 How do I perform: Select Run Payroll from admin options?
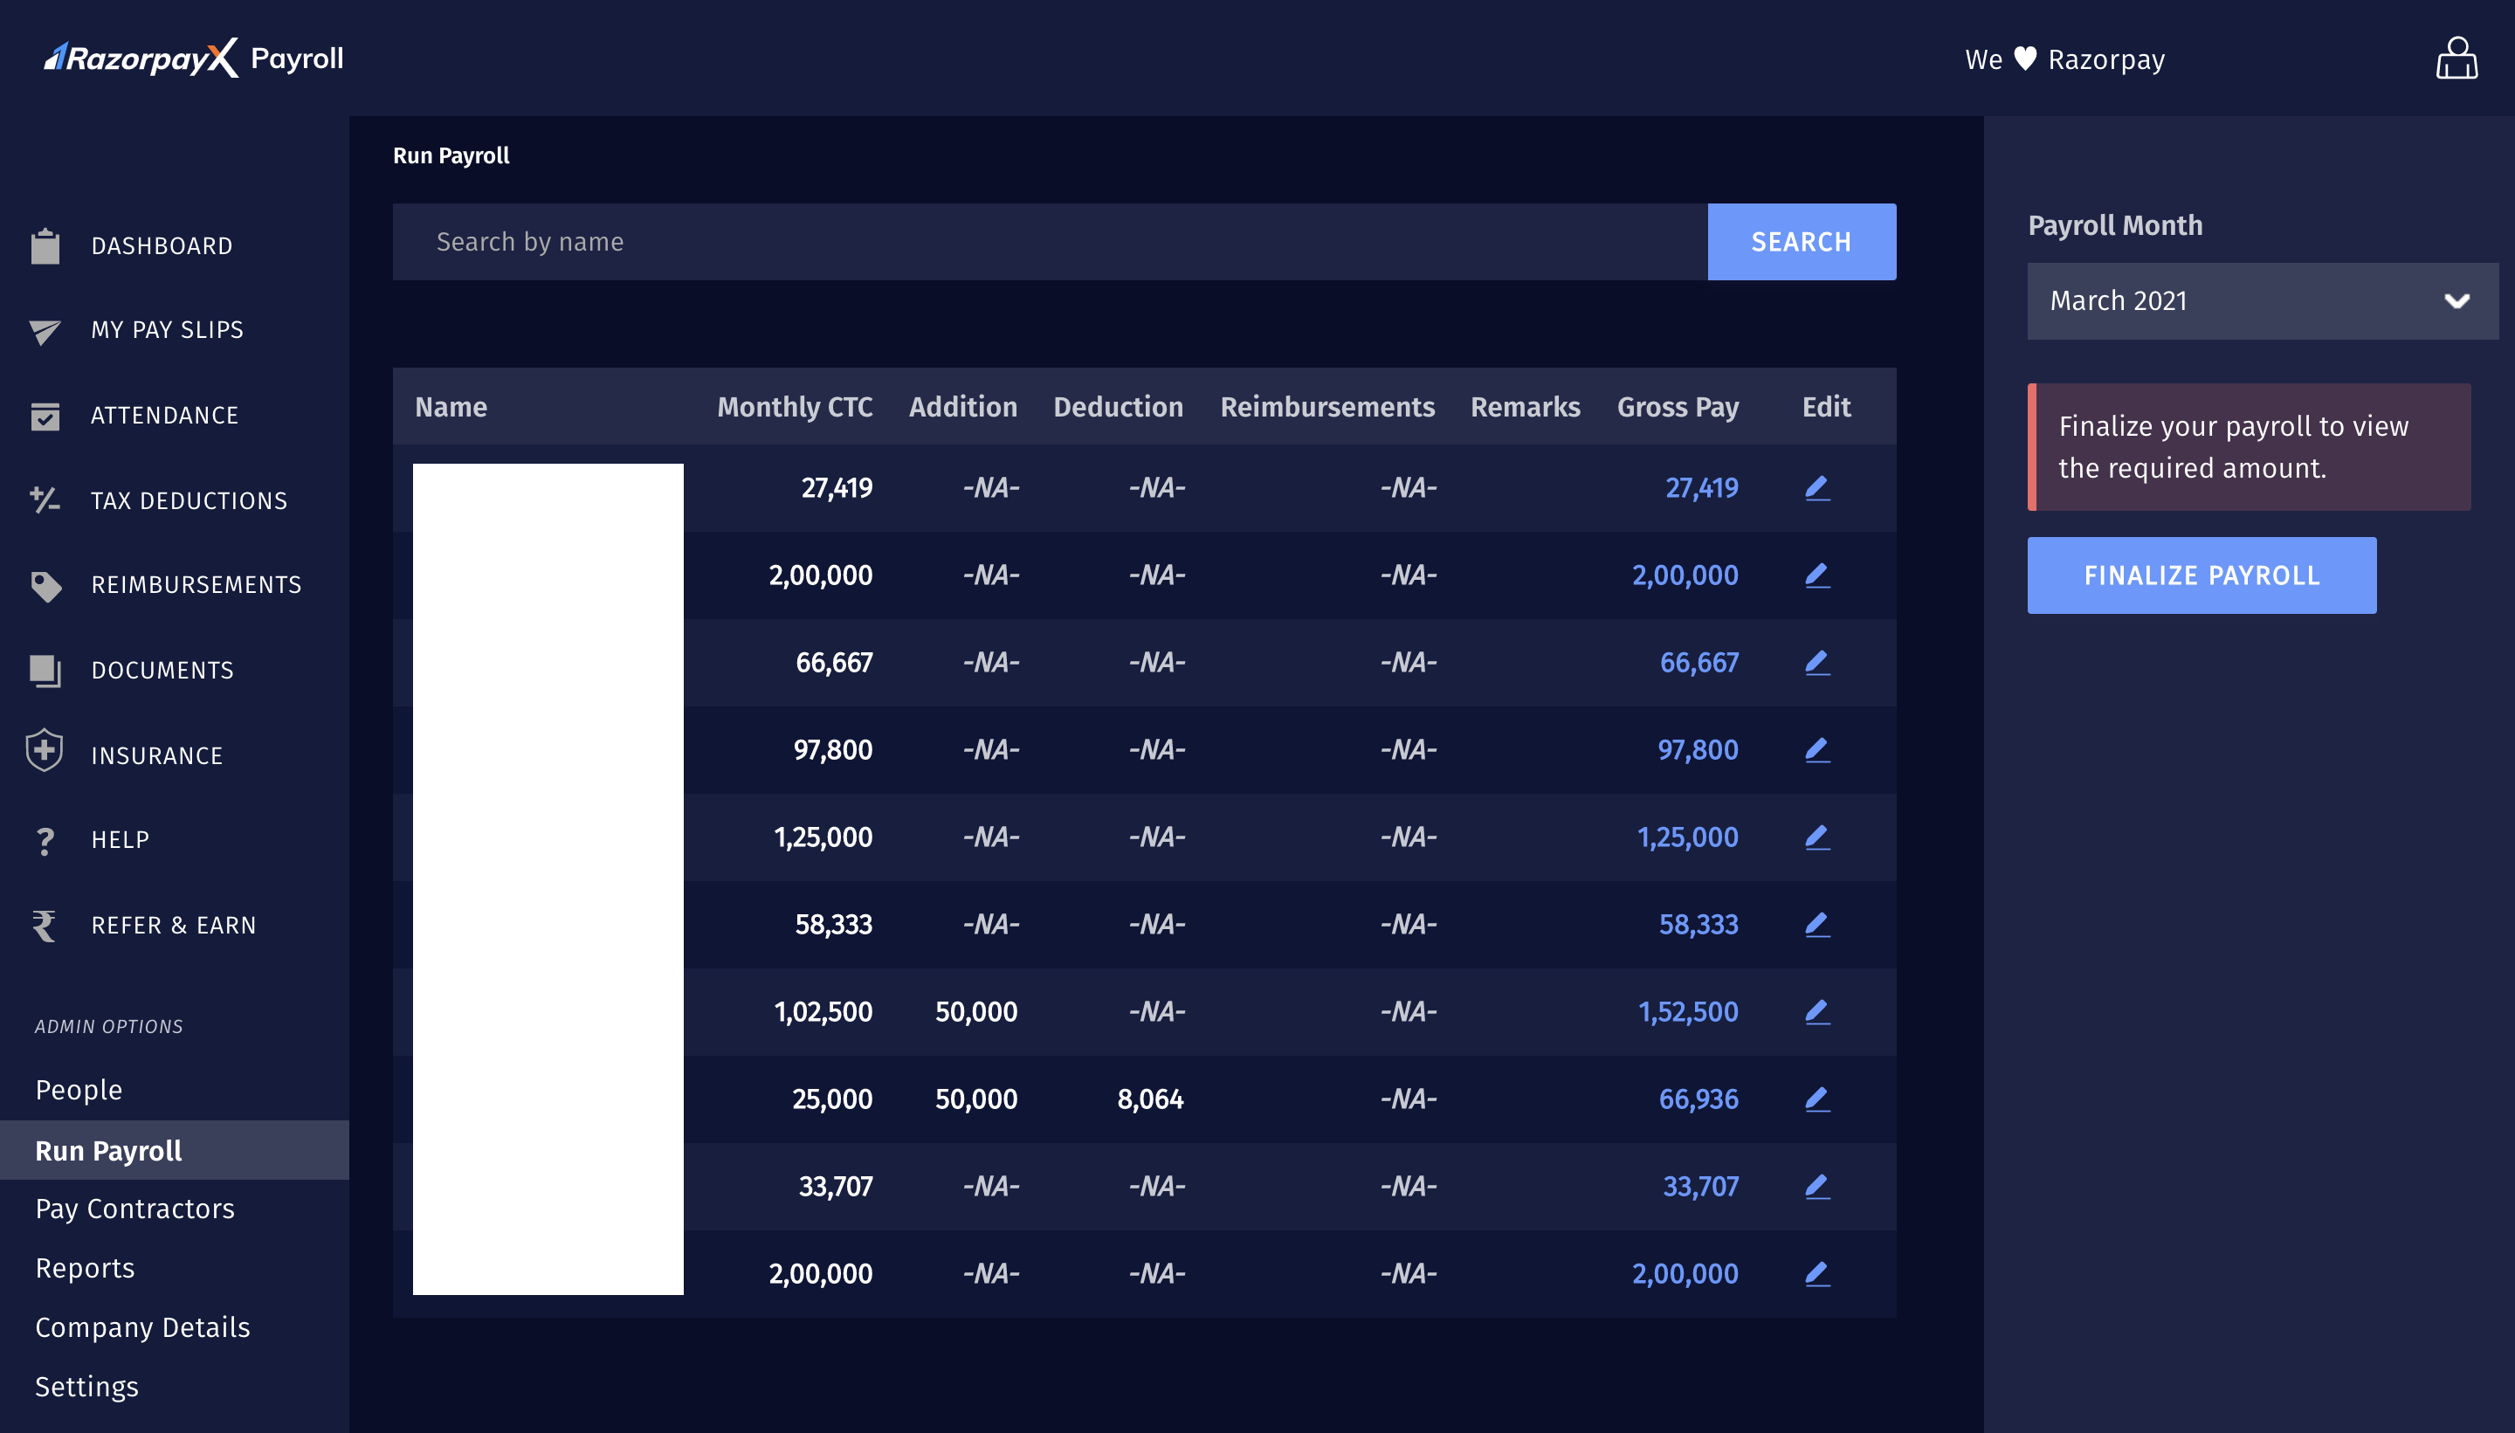pyautogui.click(x=109, y=1150)
